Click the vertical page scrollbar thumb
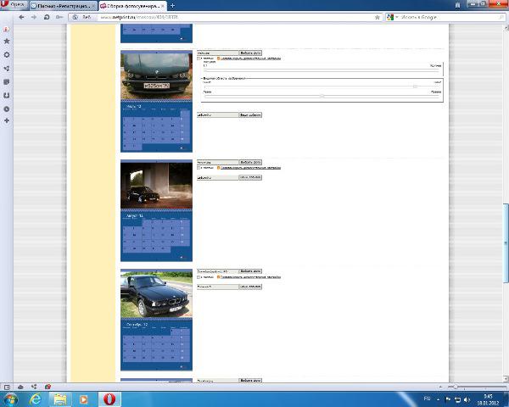This screenshot has width=509, height=407. coord(506,243)
